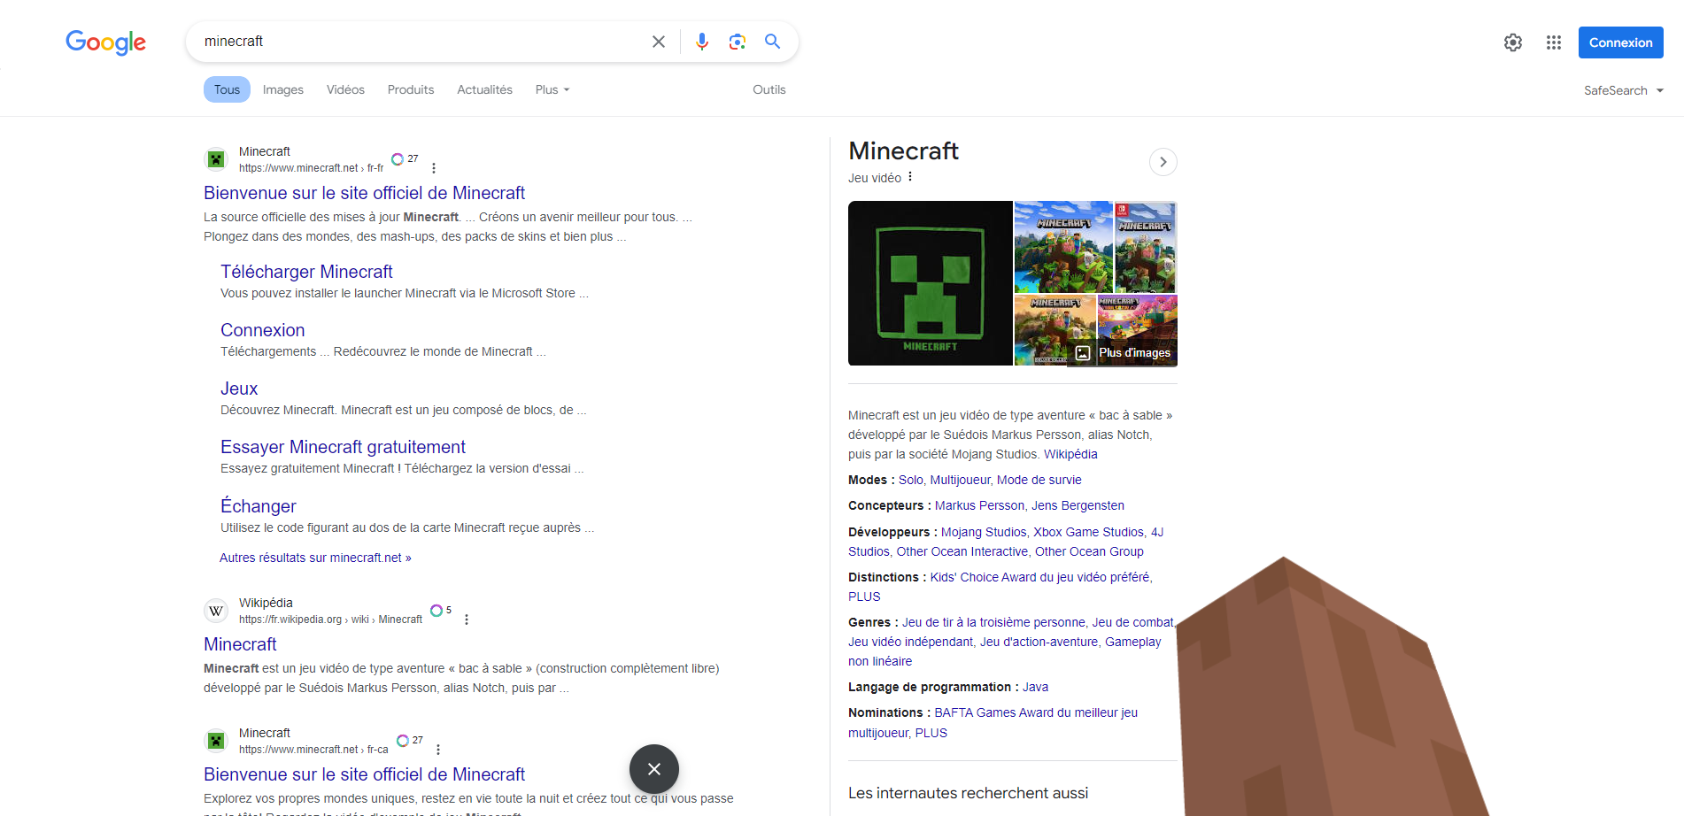This screenshot has height=816, width=1684.
Task: Click the blue Connexion sign-in button
Action: coord(1620,42)
